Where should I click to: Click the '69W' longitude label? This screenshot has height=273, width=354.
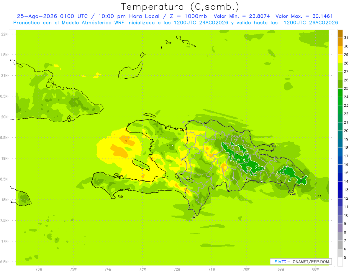coord(281,269)
